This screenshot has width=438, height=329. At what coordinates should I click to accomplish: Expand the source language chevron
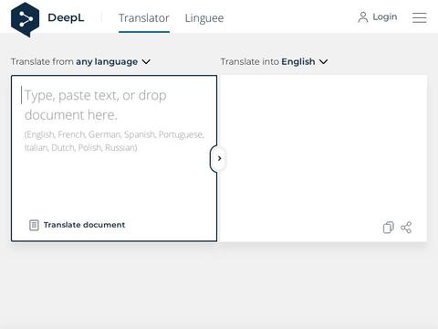(146, 61)
